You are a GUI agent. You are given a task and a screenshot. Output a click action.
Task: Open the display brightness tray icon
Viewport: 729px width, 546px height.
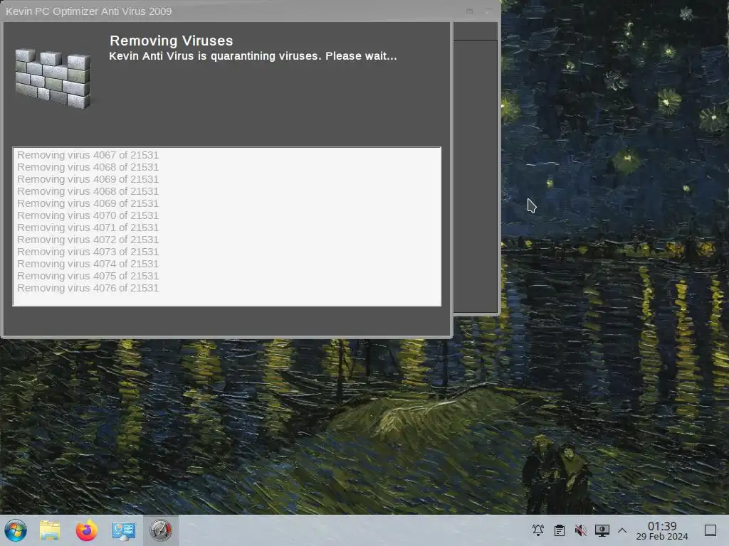pos(602,530)
